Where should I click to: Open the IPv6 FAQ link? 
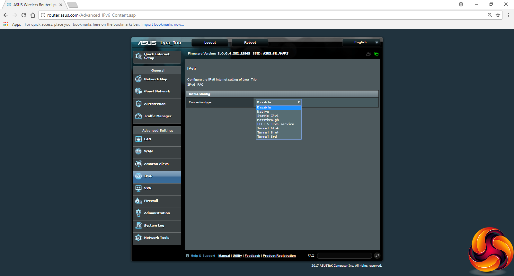tap(195, 85)
